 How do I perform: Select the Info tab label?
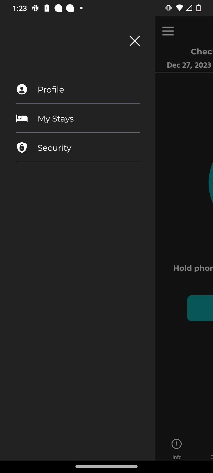[177, 457]
